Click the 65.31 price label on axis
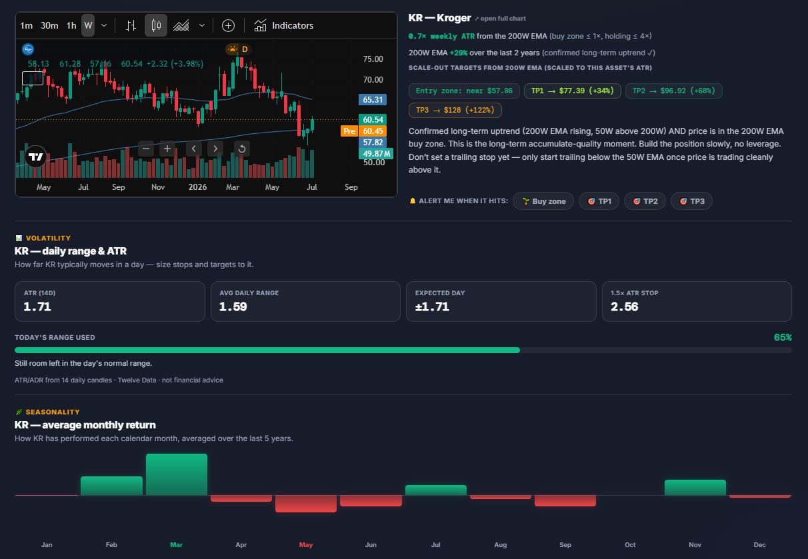808x559 pixels. pos(373,100)
